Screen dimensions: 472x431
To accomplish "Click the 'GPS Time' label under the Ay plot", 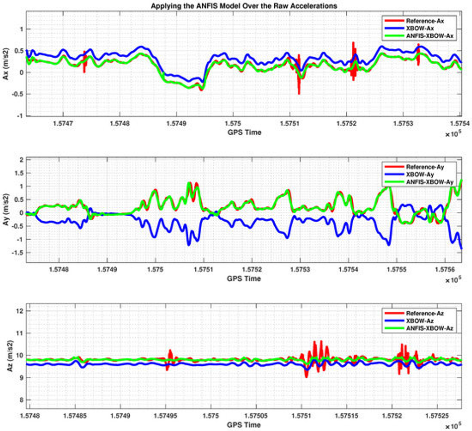I will pyautogui.click(x=243, y=278).
